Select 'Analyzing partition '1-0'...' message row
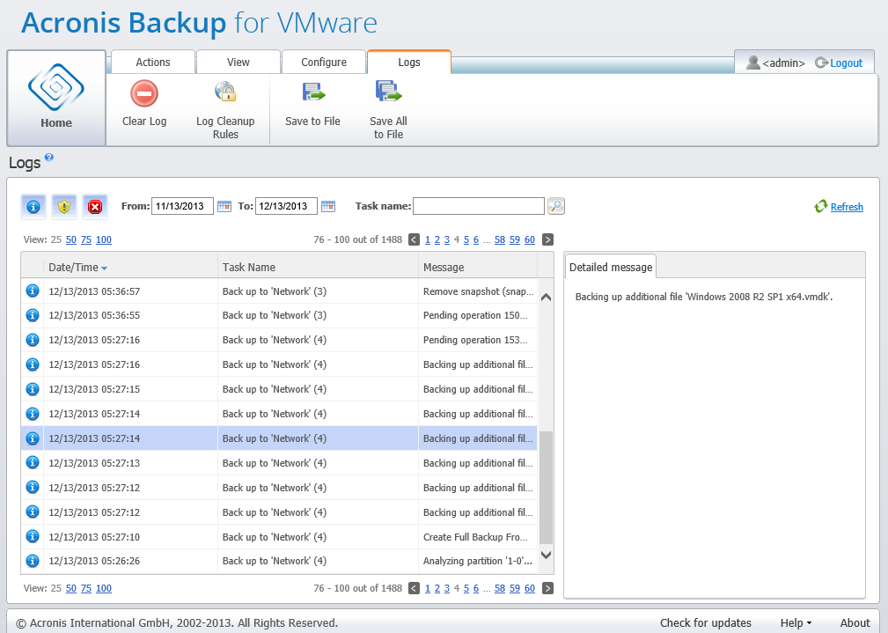888x633 pixels. pos(279,561)
